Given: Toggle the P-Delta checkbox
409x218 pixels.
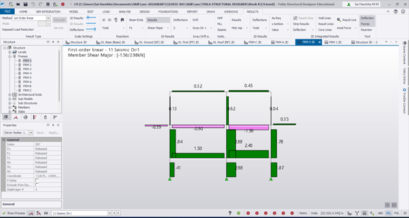Looking at the screenshot, I should tap(37, 180).
